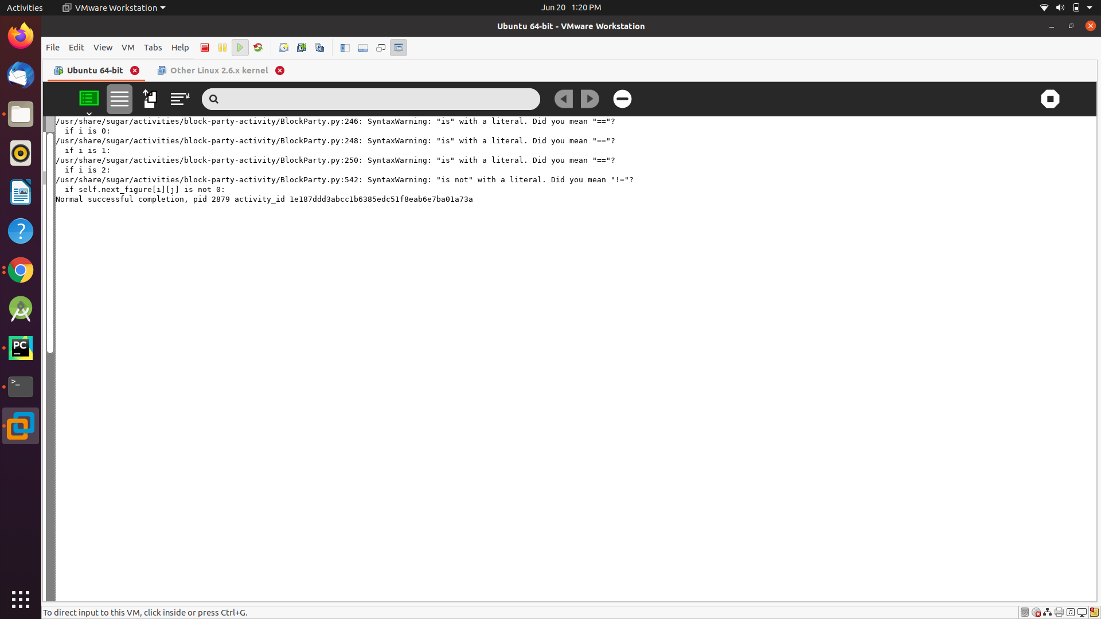Click the sound device icon in the status bar

[x=1071, y=612]
